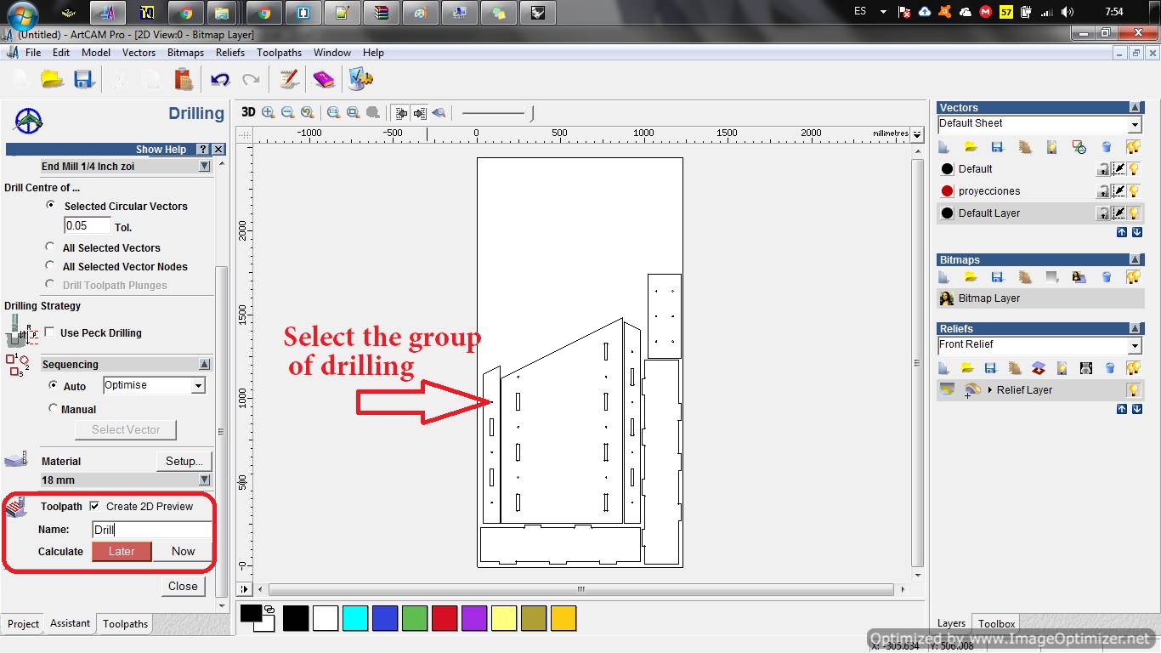The height and width of the screenshot is (653, 1161).
Task: Save vector layer in Vectors panel
Action: tap(998, 147)
